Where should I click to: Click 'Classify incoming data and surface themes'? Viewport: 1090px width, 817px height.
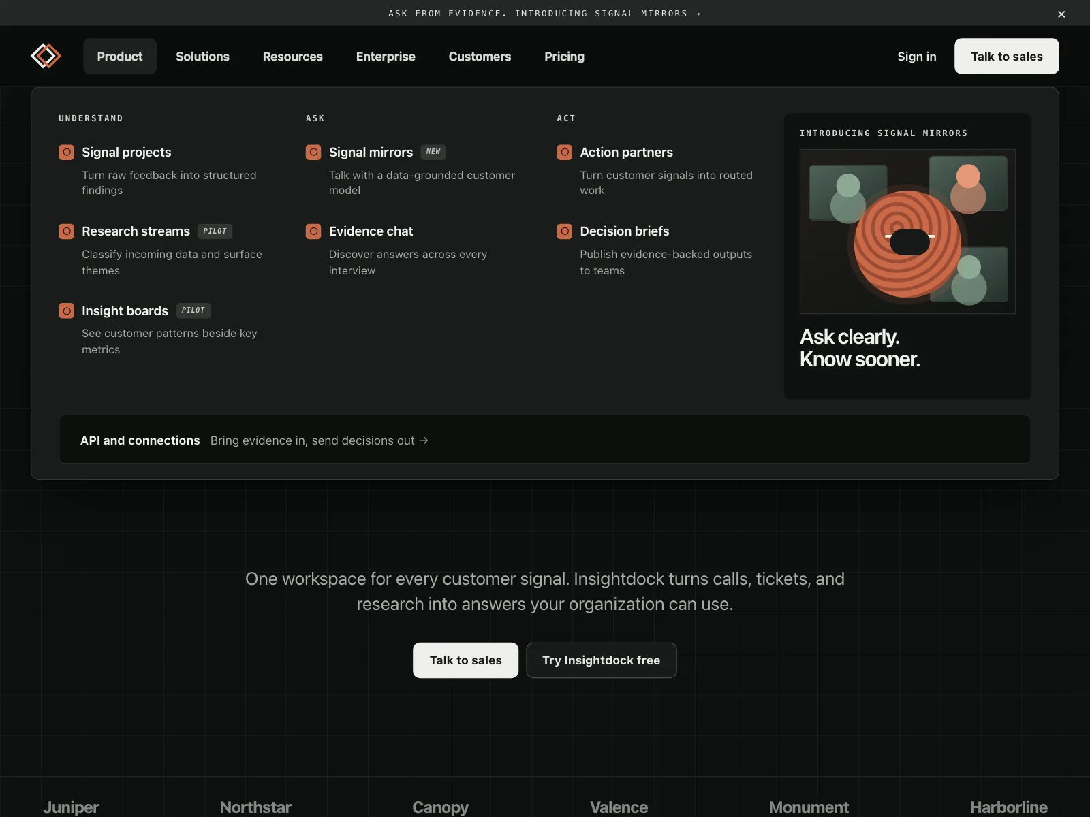tap(172, 262)
